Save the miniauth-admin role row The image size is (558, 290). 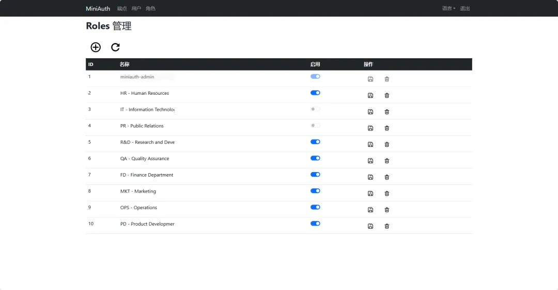(370, 79)
